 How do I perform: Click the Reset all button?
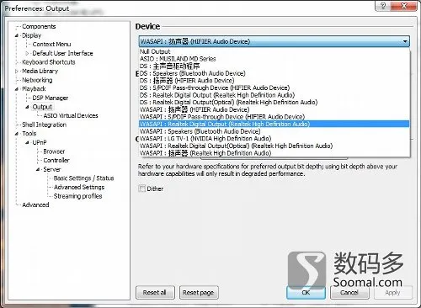[x=155, y=293]
